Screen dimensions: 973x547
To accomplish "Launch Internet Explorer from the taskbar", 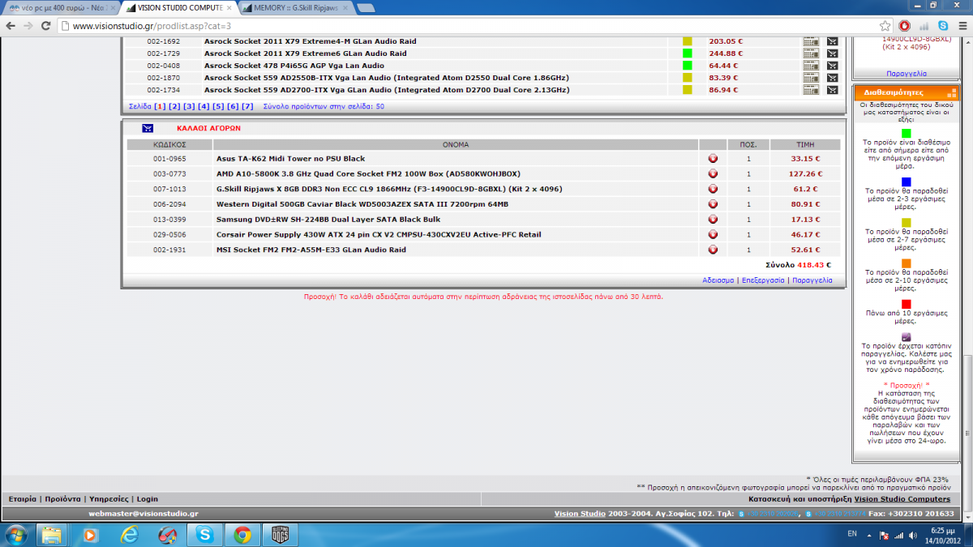I will point(129,534).
